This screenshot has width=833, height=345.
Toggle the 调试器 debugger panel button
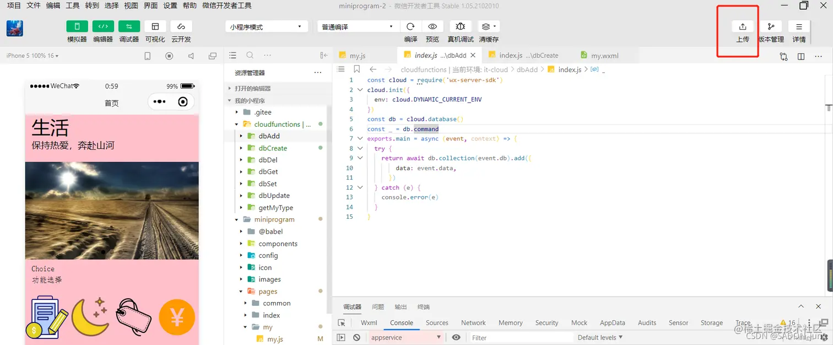point(129,26)
